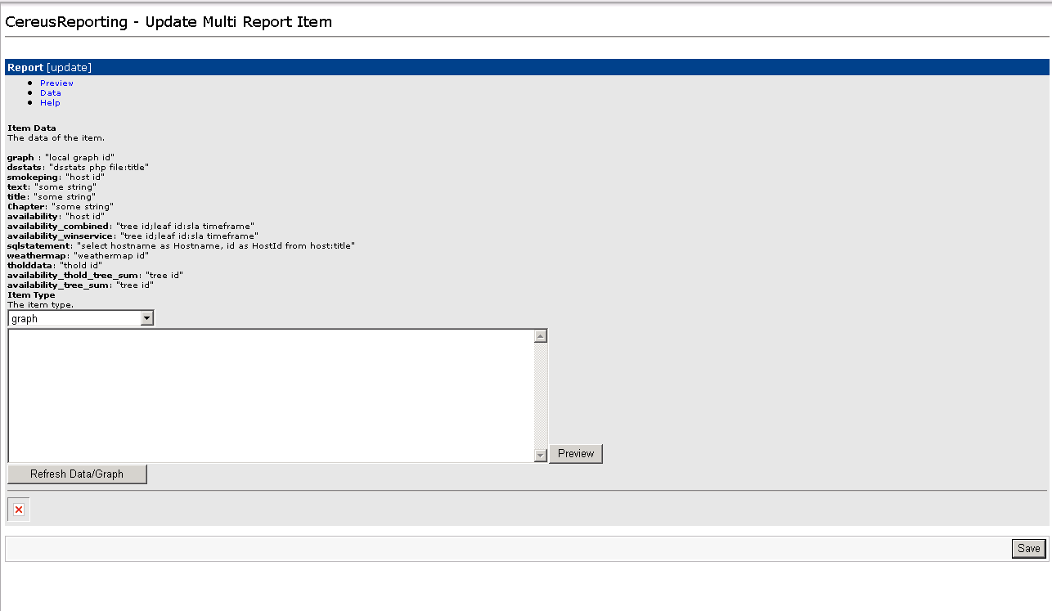
Task: Click the weathermap: "weathermap id" line
Action: point(78,255)
